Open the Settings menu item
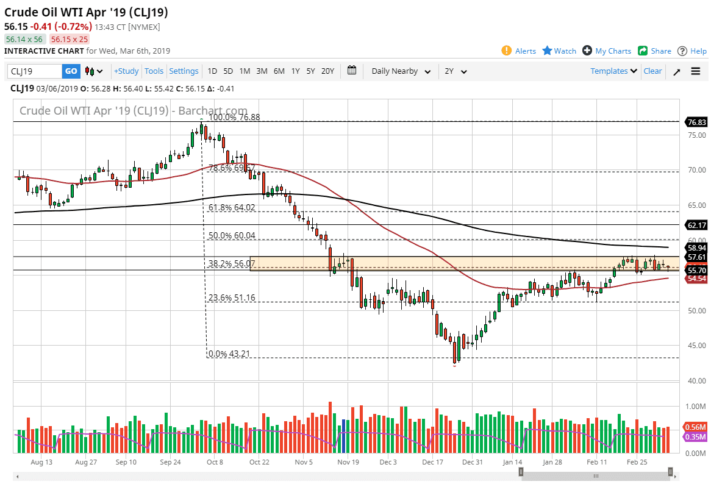The width and height of the screenshot is (711, 484). (184, 71)
